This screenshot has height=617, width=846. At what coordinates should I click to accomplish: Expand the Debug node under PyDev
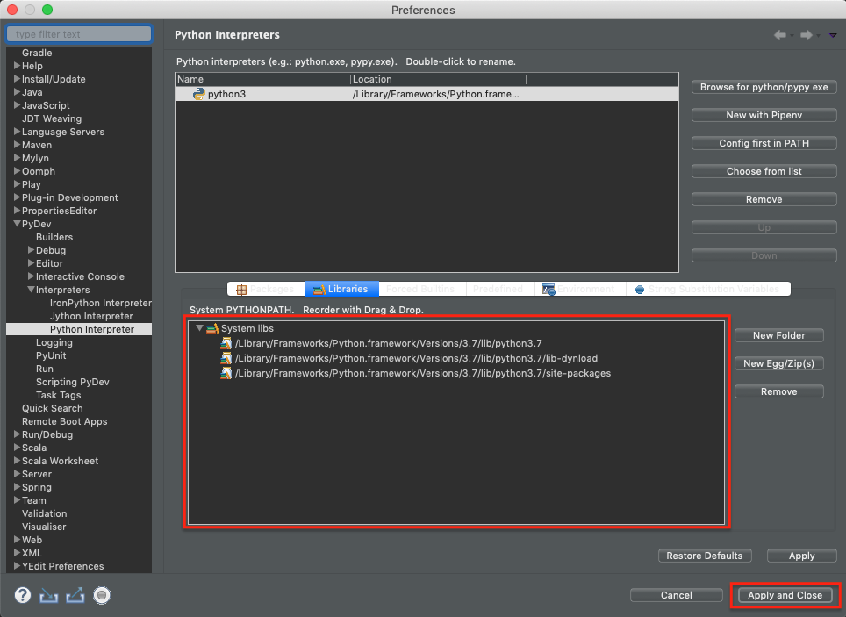(31, 250)
